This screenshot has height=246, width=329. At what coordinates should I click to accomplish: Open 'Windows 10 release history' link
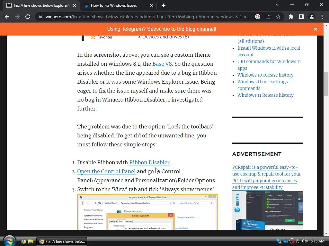265,75
